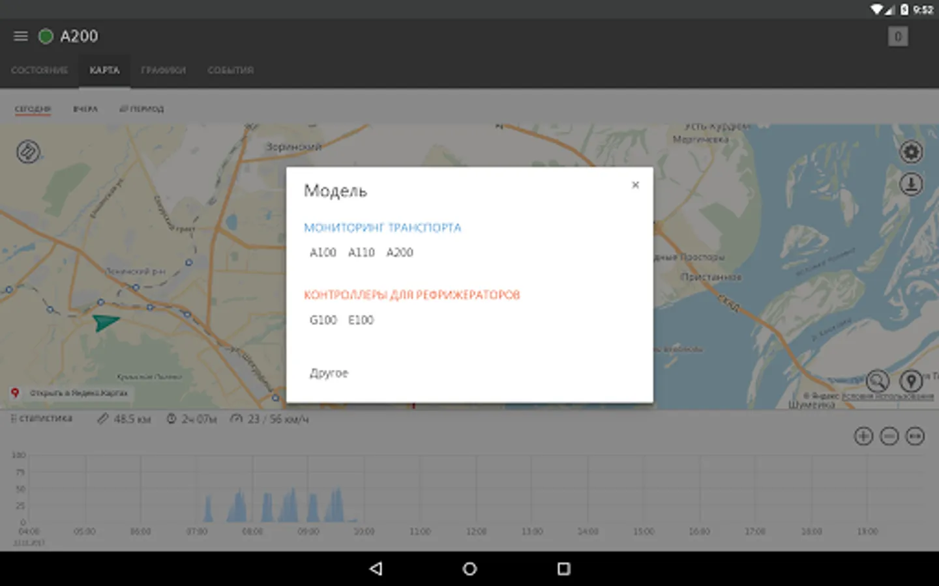Tap the A200 device title
939x586 pixels.
[79, 36]
